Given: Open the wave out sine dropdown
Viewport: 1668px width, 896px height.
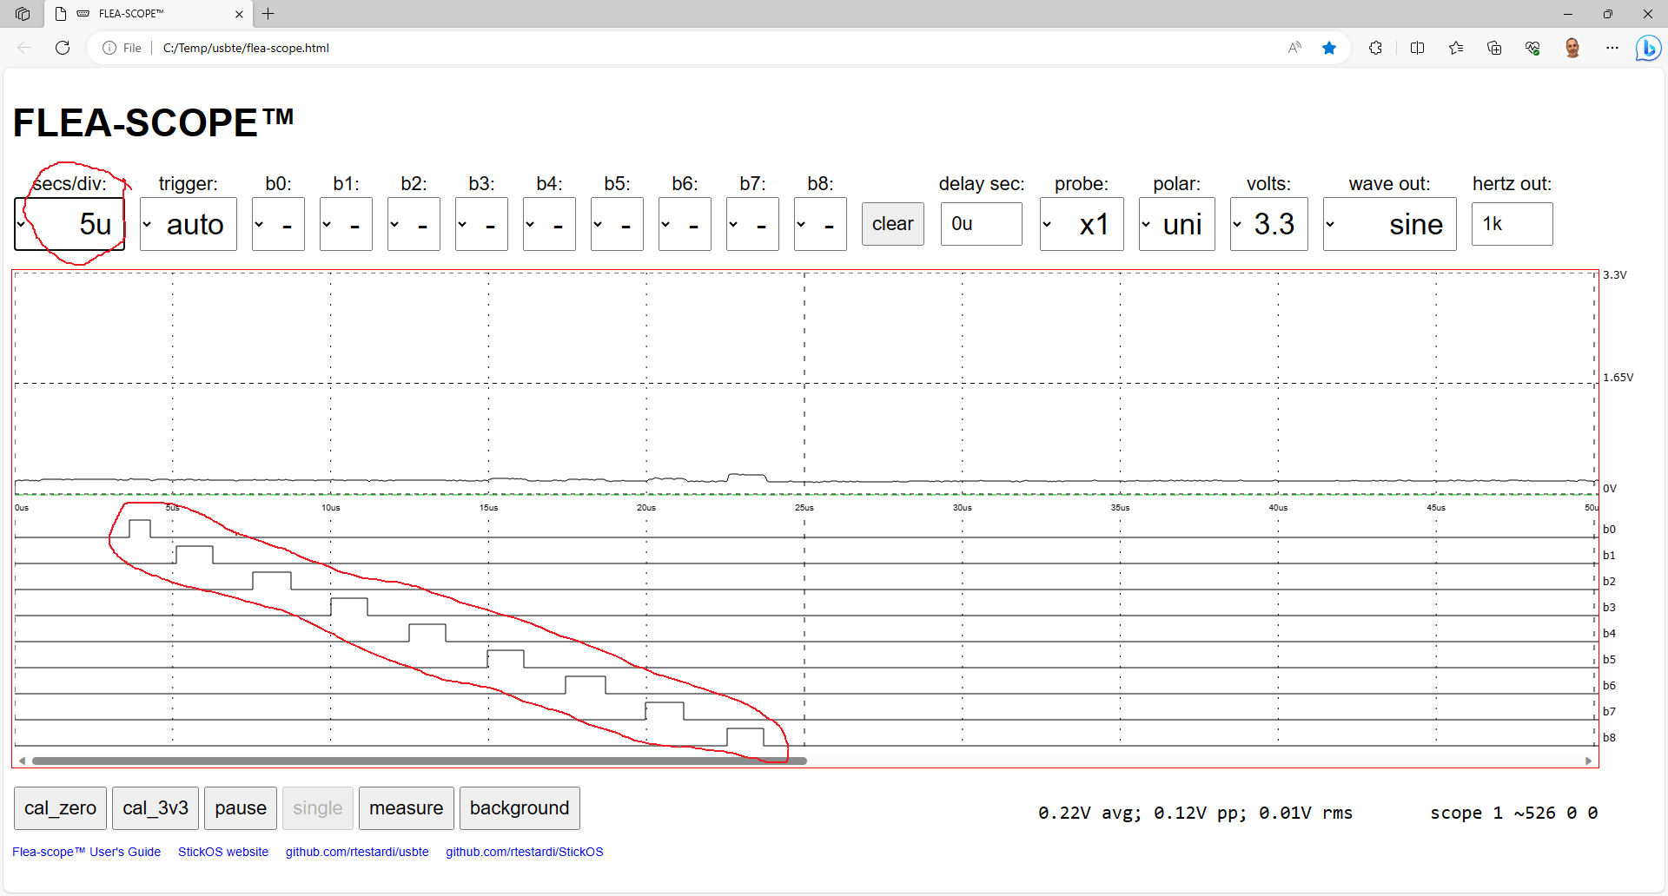Looking at the screenshot, I should coord(1390,224).
